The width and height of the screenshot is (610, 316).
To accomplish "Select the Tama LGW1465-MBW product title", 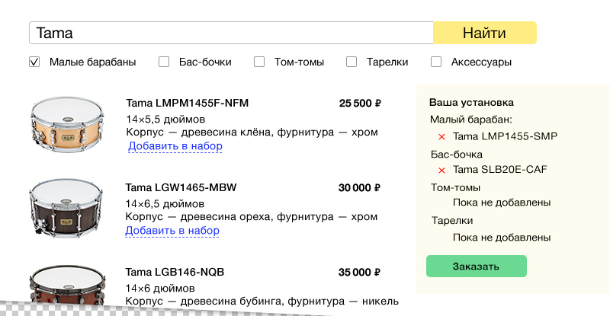I will click(x=181, y=187).
